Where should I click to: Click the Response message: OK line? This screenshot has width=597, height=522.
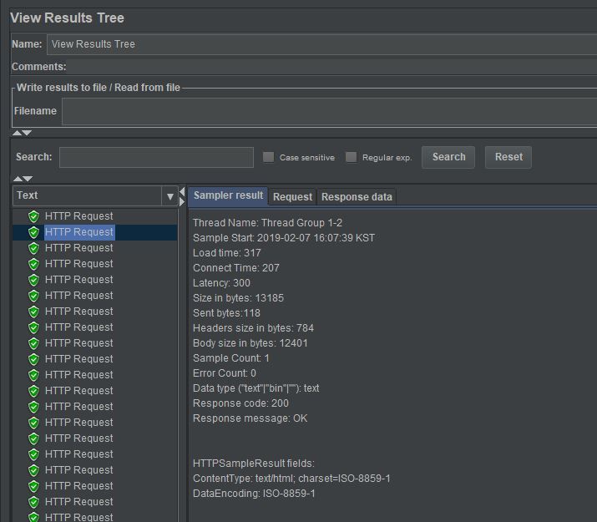point(250,418)
